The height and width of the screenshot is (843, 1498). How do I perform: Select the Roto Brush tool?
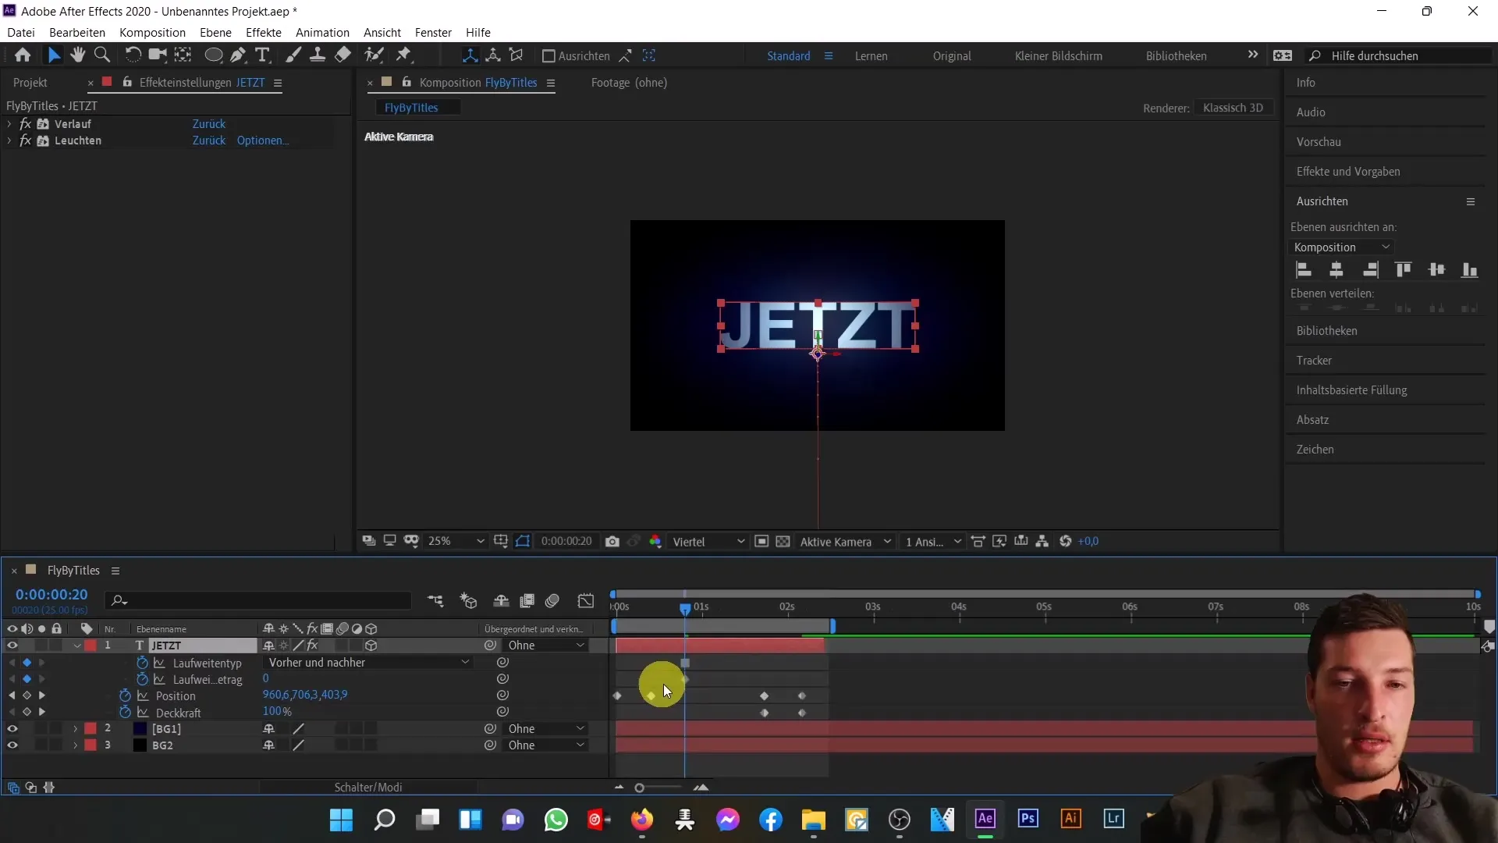point(374,55)
